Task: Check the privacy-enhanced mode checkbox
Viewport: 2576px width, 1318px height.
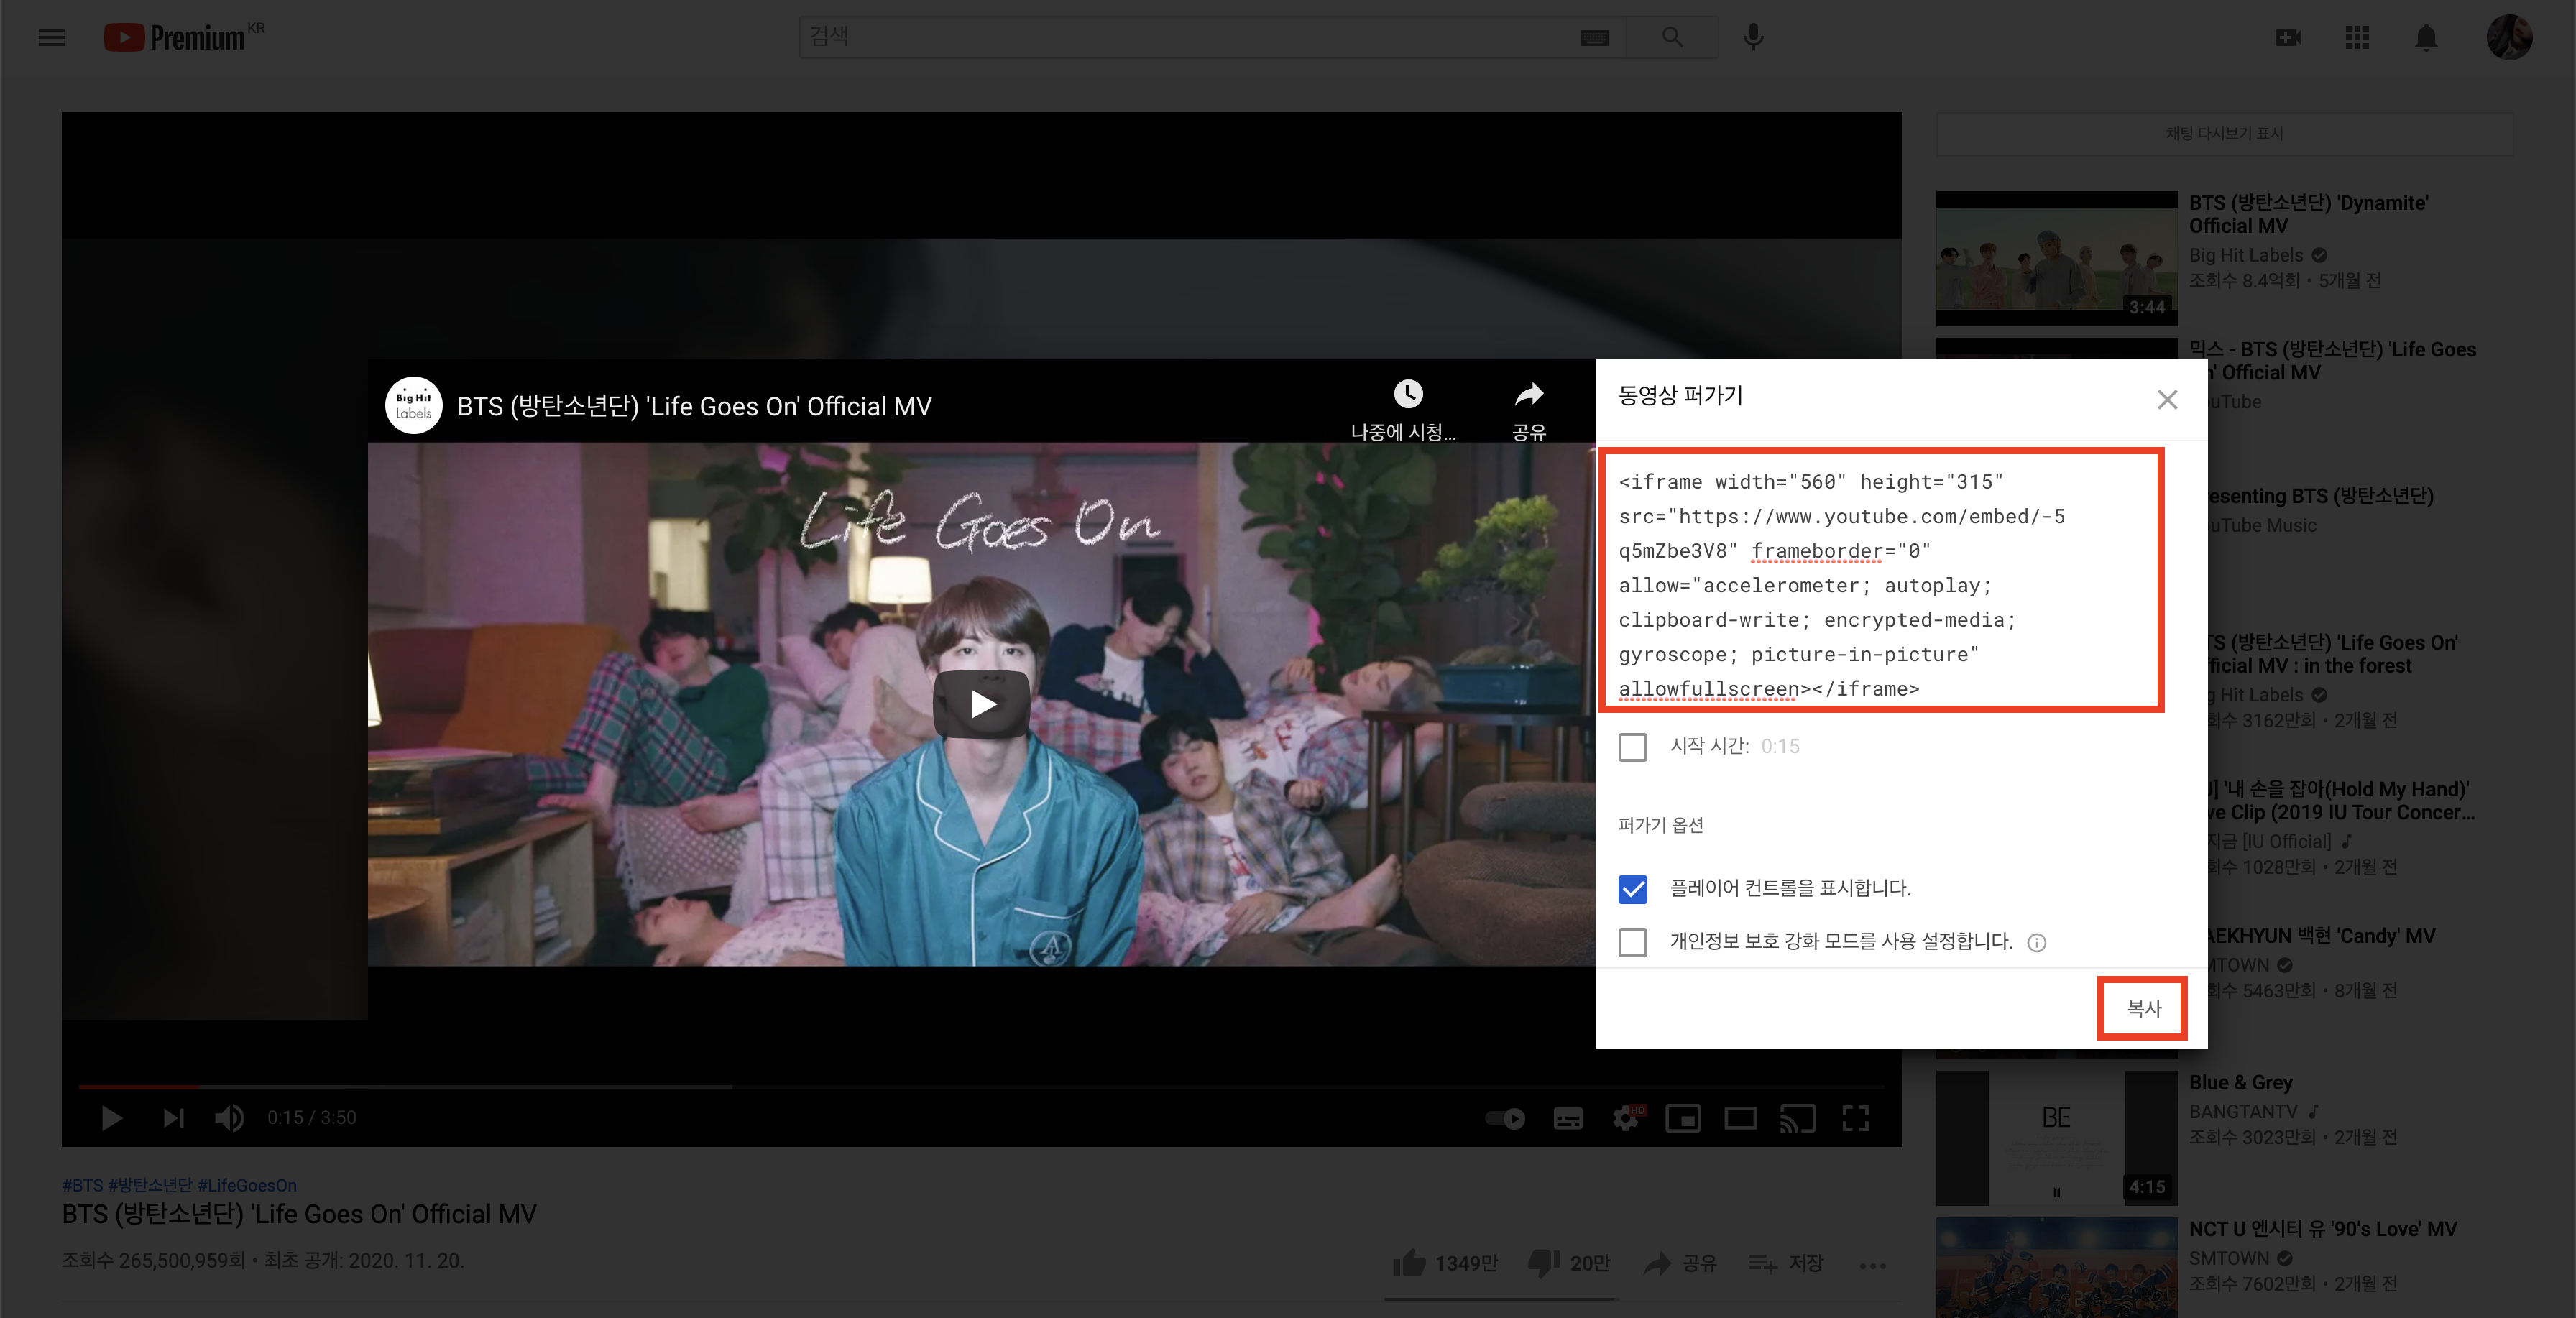Action: point(1633,942)
